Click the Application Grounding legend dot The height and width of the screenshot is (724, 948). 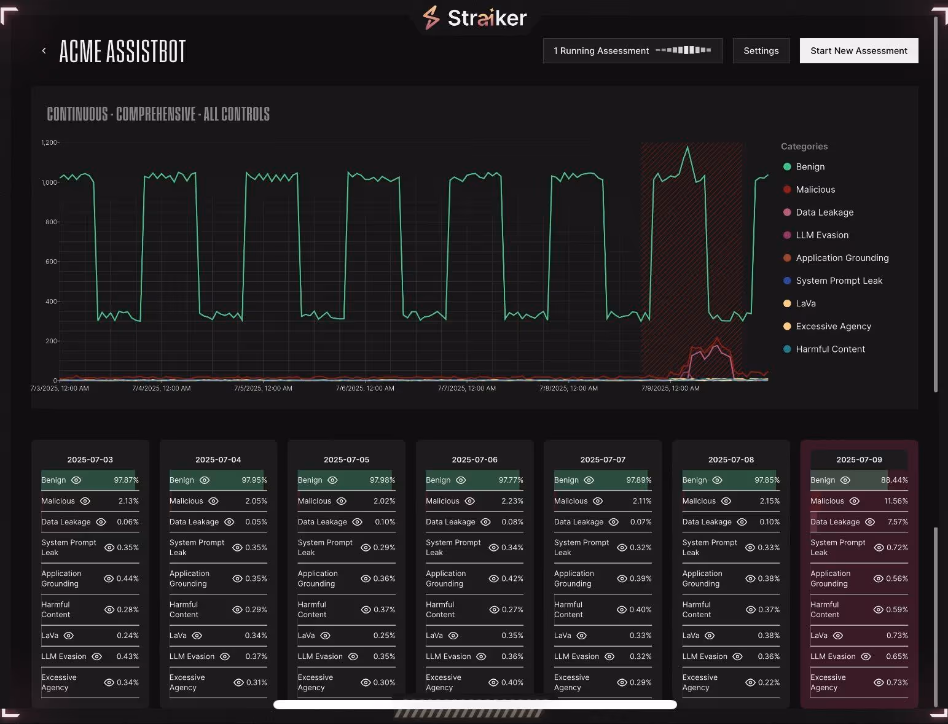(x=787, y=258)
